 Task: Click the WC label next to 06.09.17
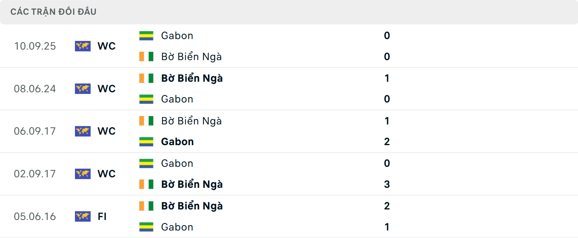tap(106, 131)
